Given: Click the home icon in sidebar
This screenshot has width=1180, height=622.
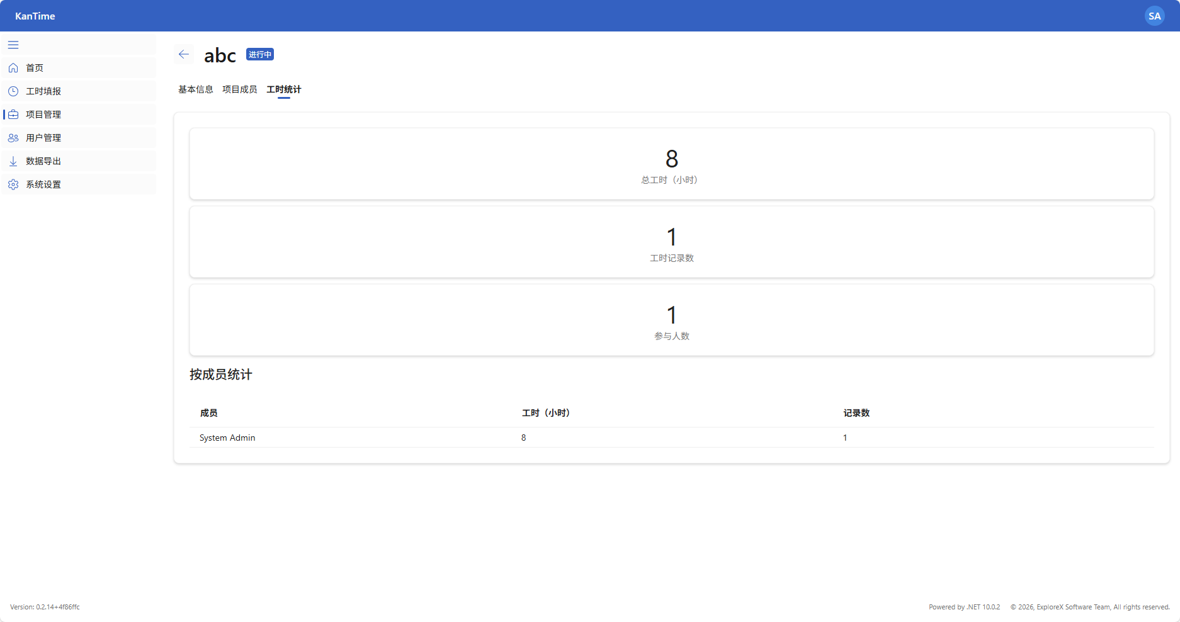Looking at the screenshot, I should click(x=13, y=68).
